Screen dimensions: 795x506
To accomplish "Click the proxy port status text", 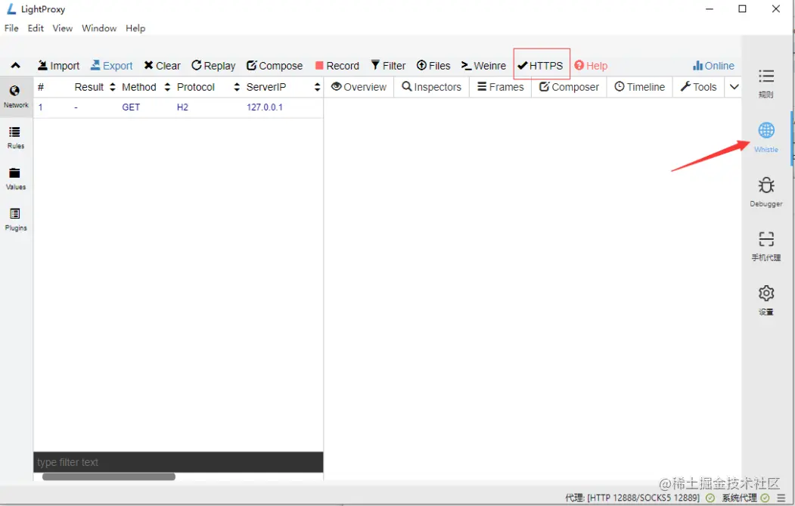I will coord(633,498).
